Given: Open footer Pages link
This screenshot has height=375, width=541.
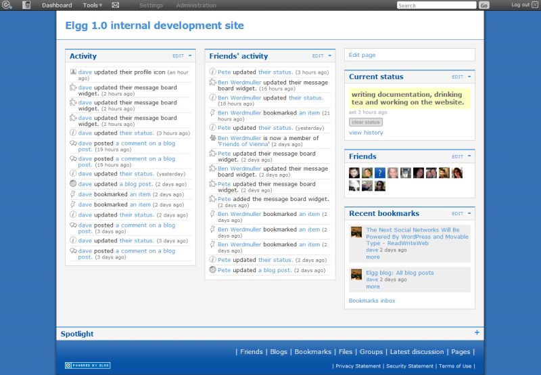Looking at the screenshot, I should pos(461,351).
